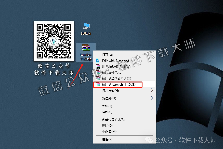Choose 解压到 Lumion 11.0\(E) option

click(x=124, y=85)
